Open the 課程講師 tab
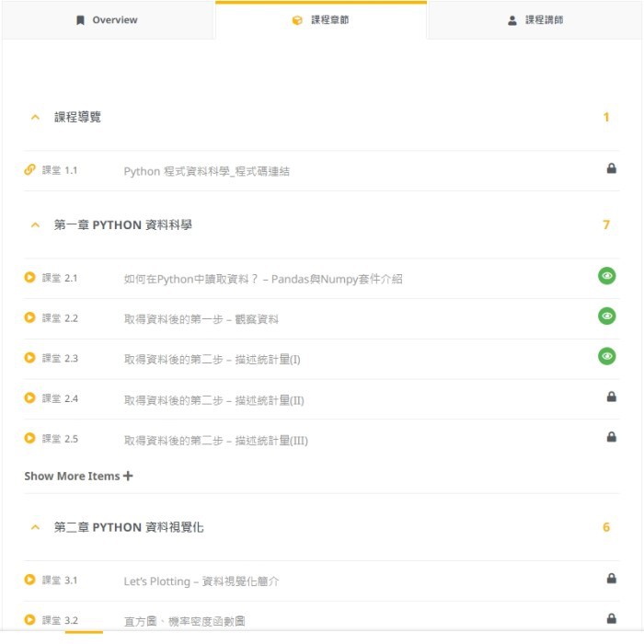The image size is (644, 644). coord(535,20)
